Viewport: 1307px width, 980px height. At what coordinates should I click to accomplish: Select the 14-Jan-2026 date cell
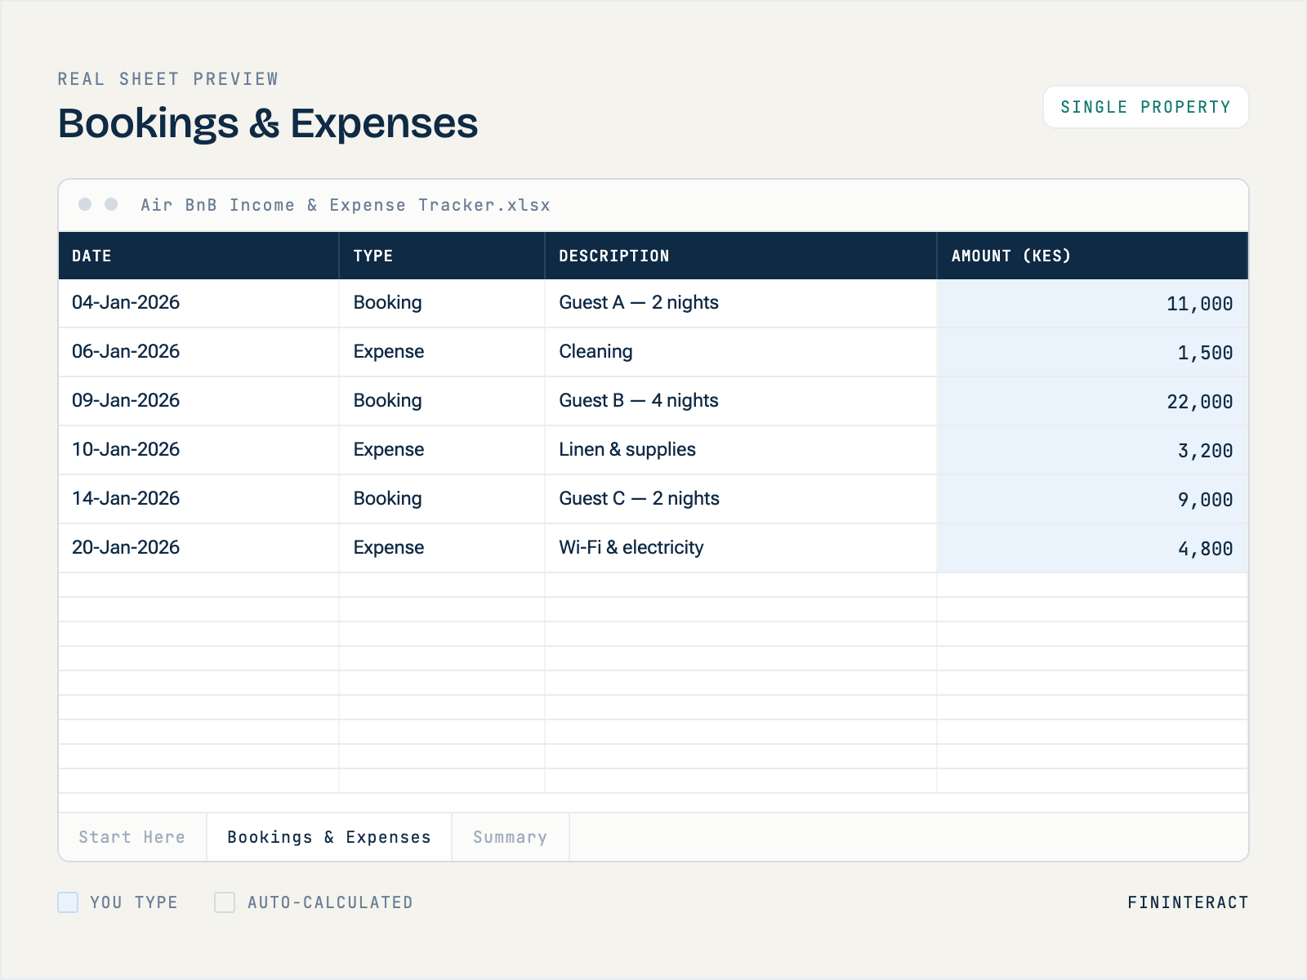199,499
